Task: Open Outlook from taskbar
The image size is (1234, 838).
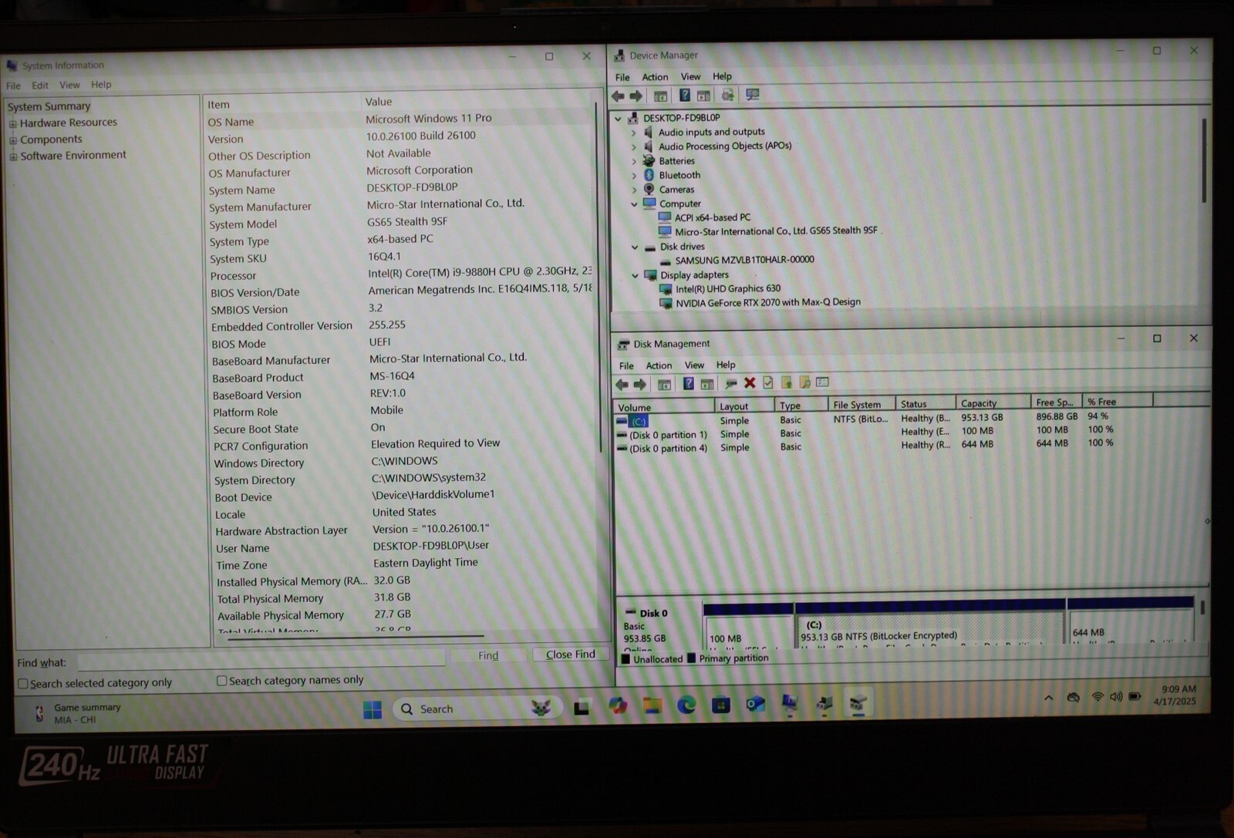Action: coord(756,704)
